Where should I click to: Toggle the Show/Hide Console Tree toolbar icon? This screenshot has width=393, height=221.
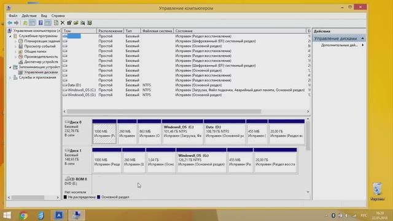click(33, 23)
